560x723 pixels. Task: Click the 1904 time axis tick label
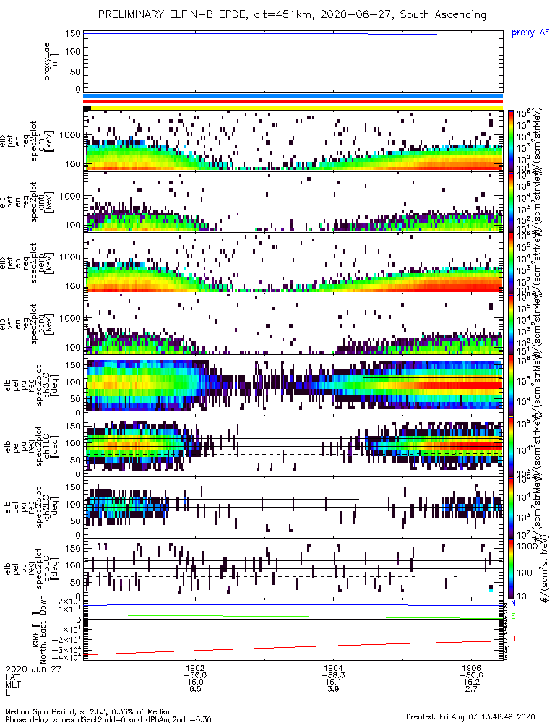[x=333, y=668]
